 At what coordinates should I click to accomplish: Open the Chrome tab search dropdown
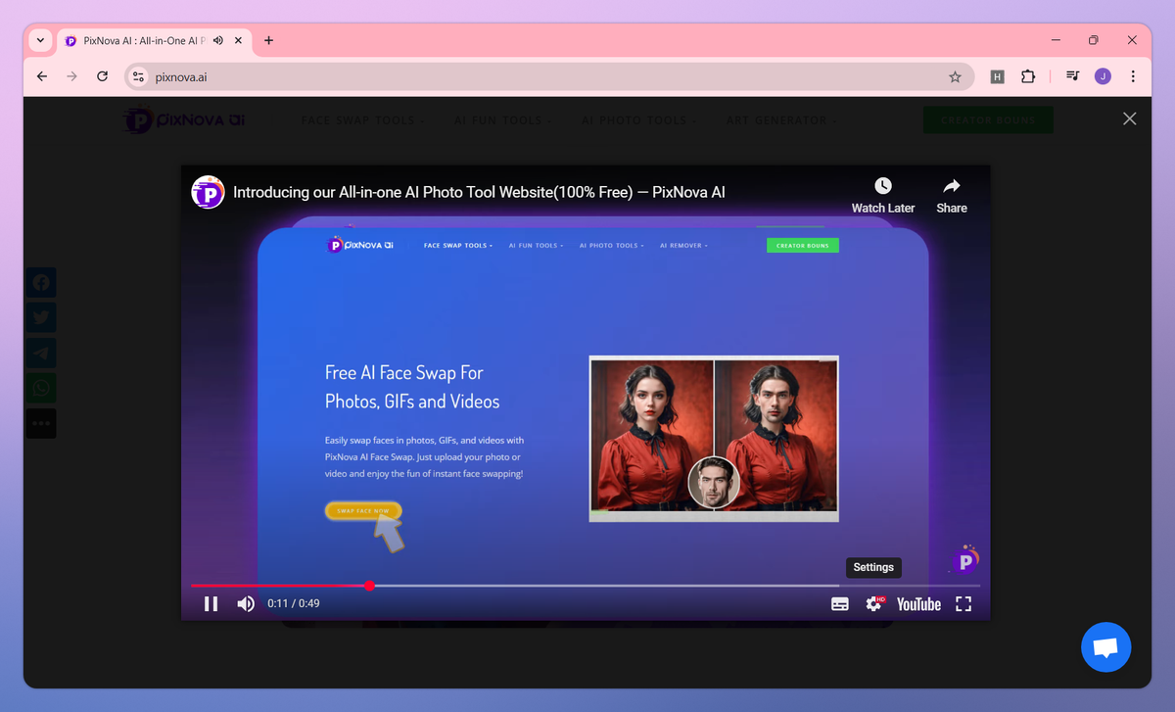coord(40,40)
